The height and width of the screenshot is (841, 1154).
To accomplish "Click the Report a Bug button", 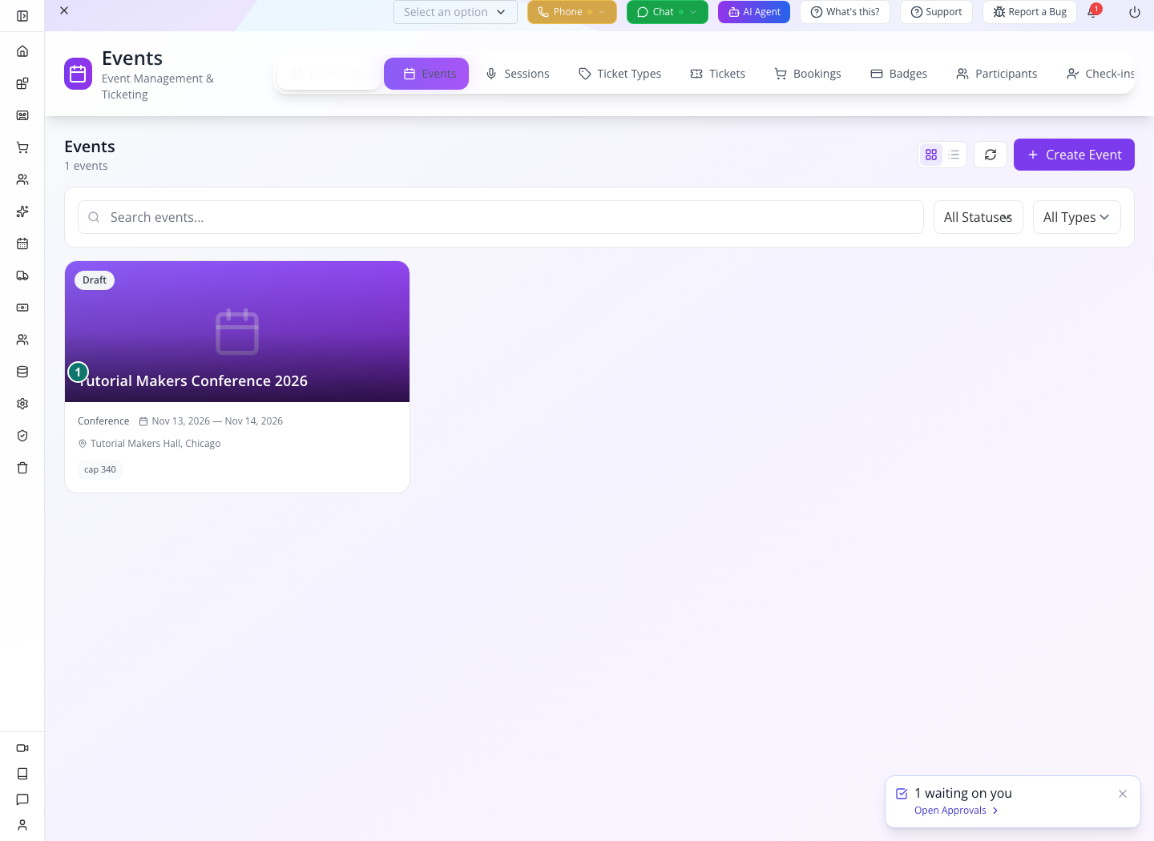I will (1030, 12).
